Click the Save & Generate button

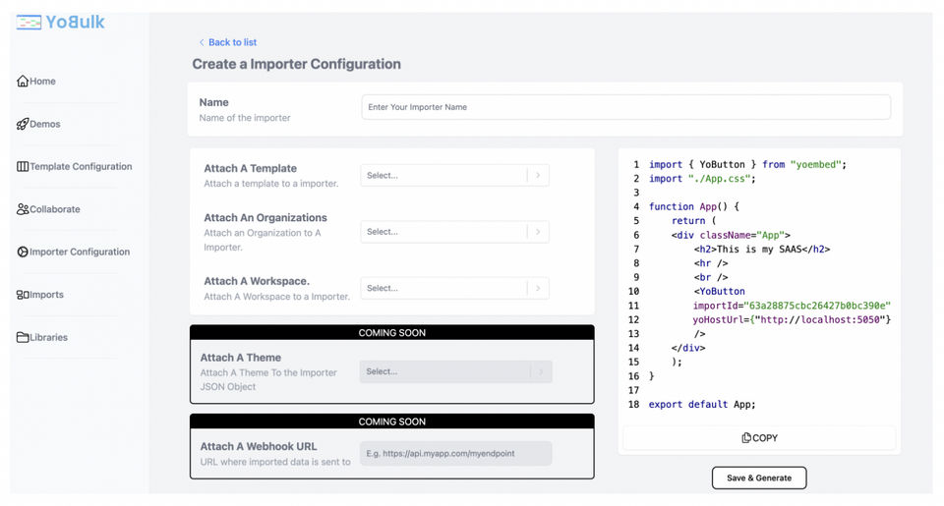click(759, 478)
